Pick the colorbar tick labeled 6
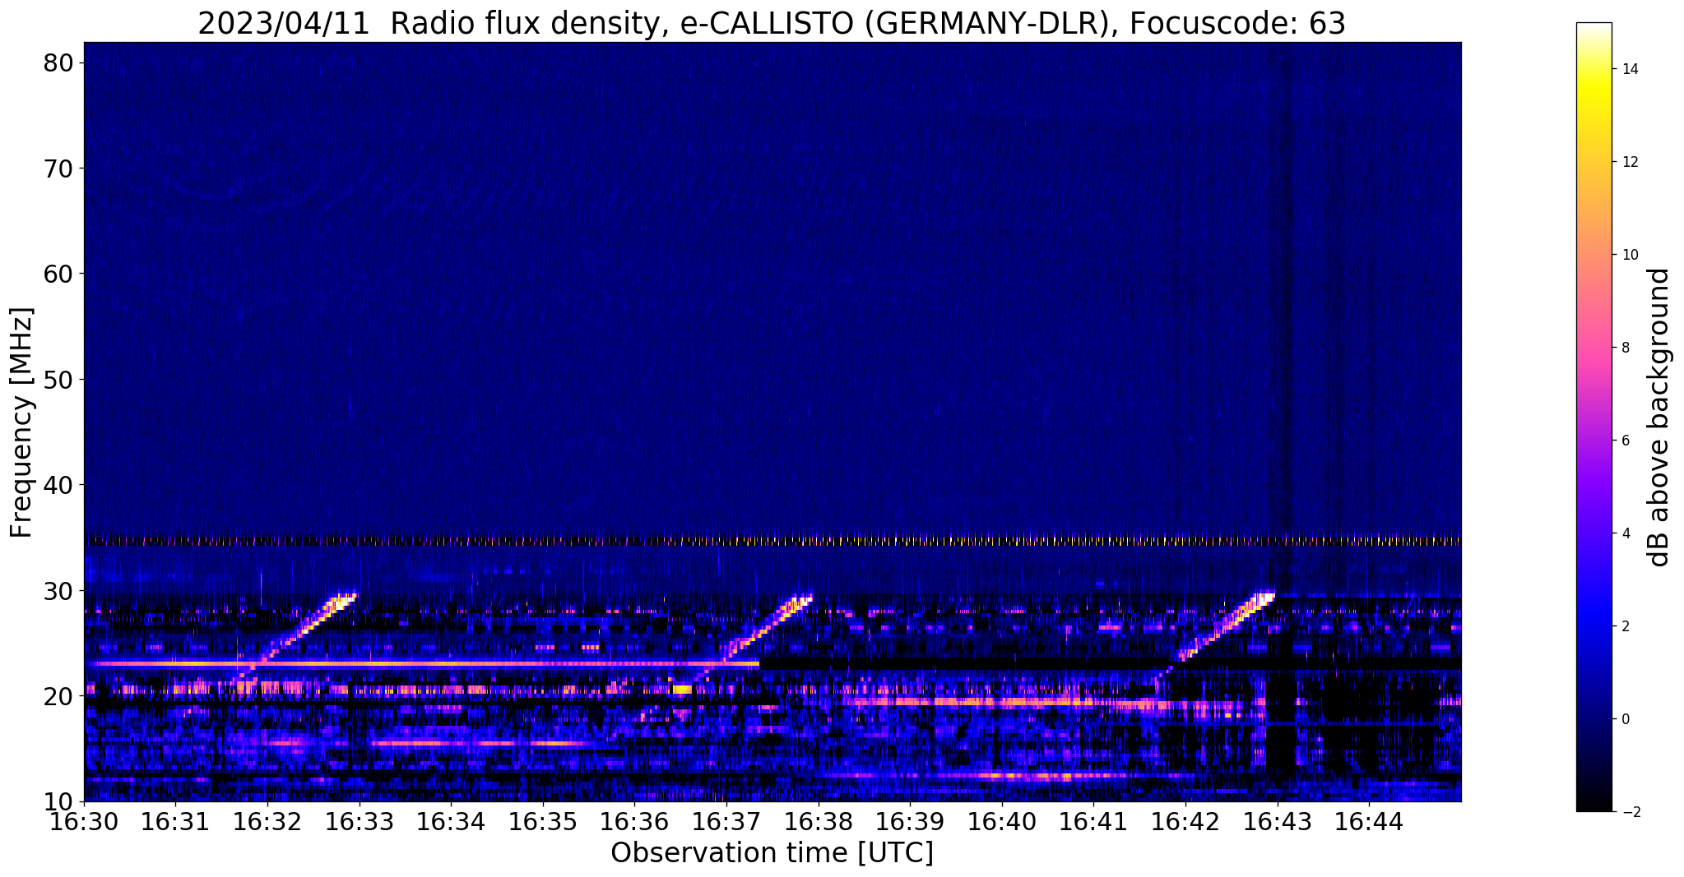1684x877 pixels. pyautogui.click(x=1625, y=441)
